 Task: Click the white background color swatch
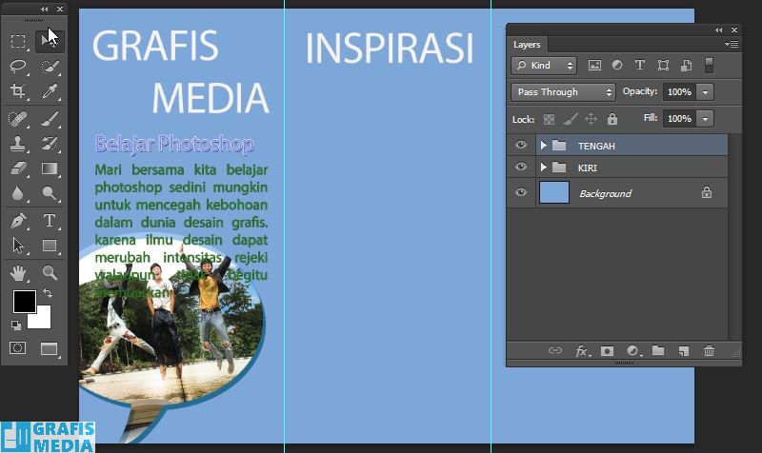43,321
